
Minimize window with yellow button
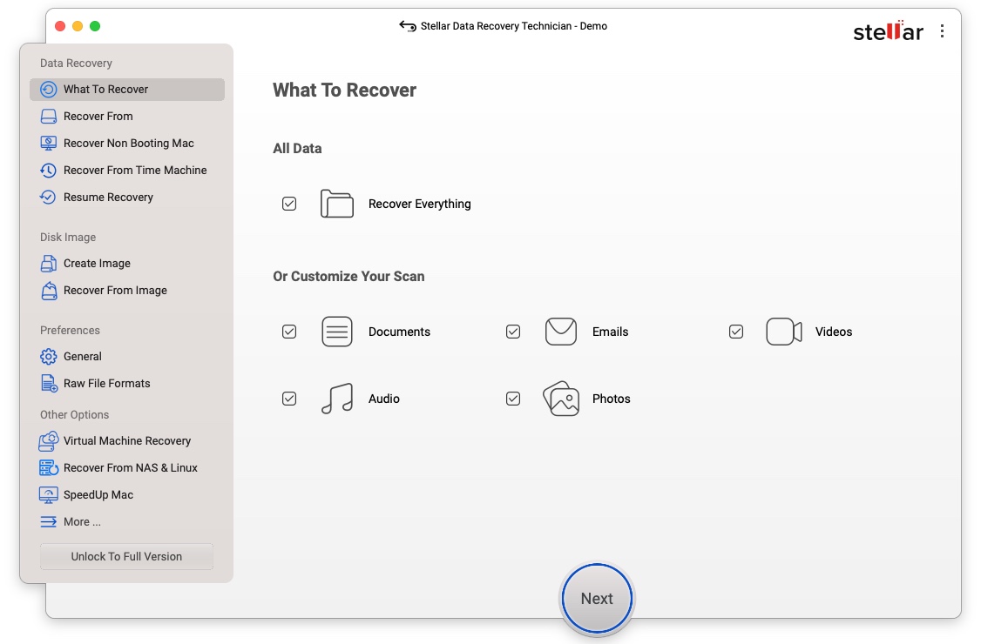(x=78, y=26)
